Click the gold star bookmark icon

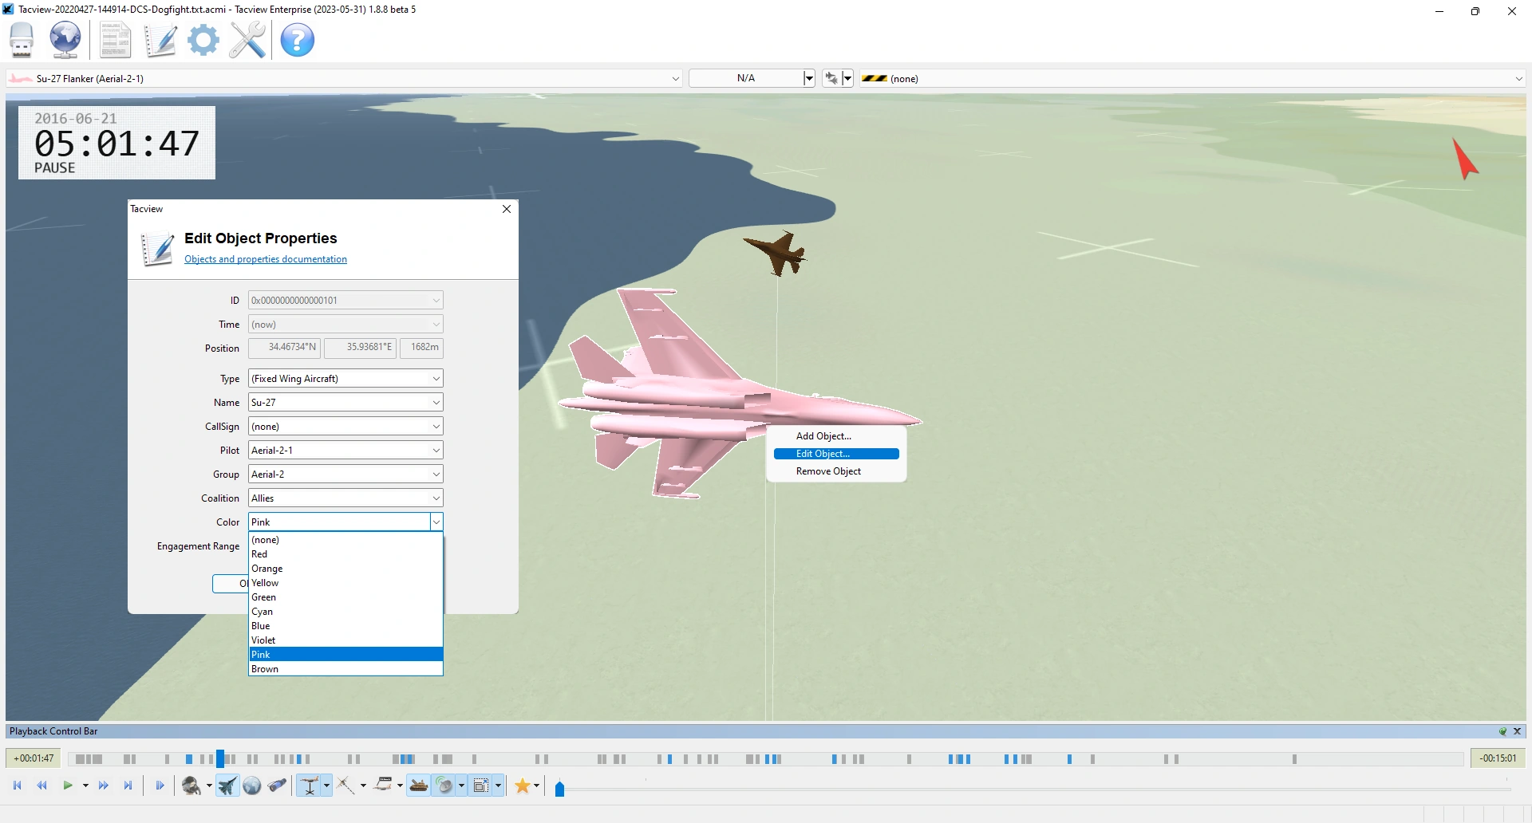pos(523,786)
